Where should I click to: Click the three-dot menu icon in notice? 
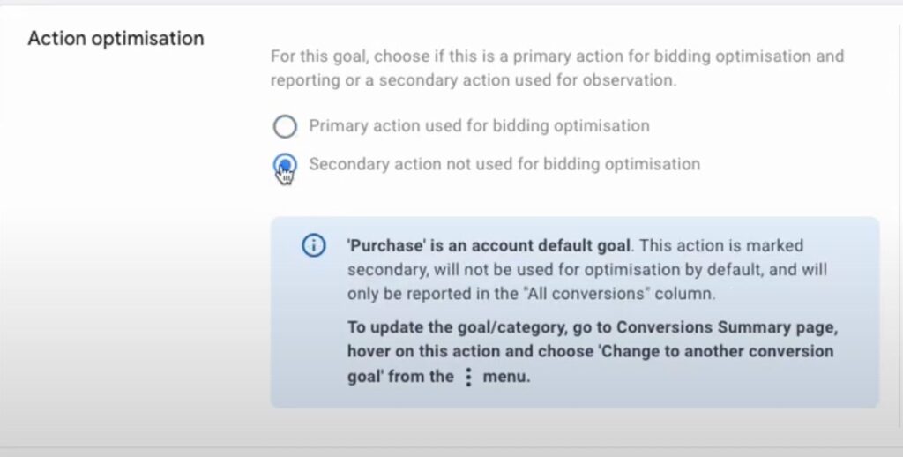pyautogui.click(x=468, y=377)
